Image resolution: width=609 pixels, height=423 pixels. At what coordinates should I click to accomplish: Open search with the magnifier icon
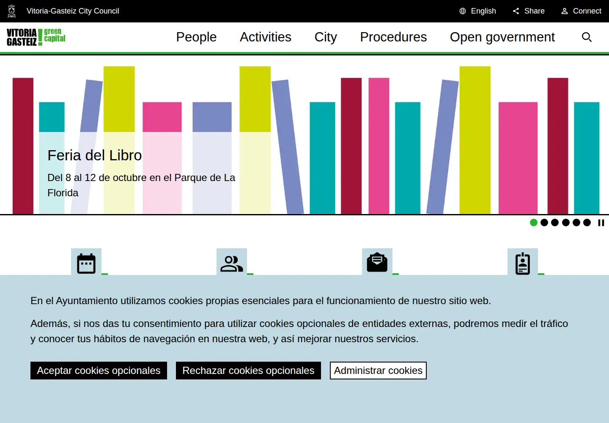(587, 37)
